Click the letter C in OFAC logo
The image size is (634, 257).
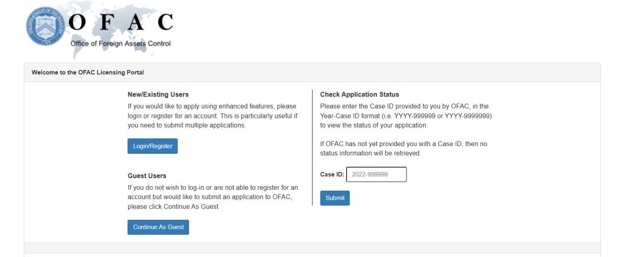(x=163, y=23)
